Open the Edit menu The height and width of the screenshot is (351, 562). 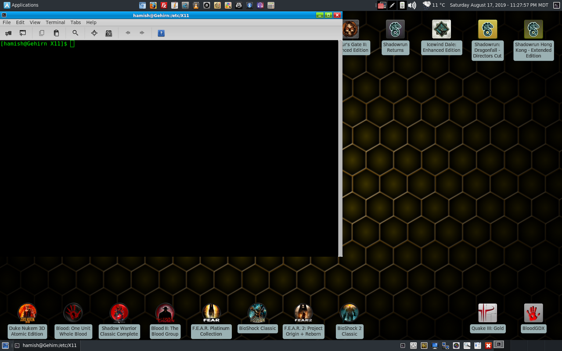pyautogui.click(x=20, y=22)
